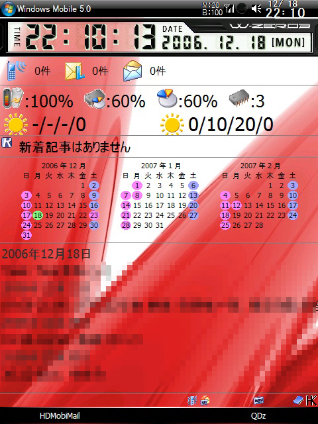The width and height of the screenshot is (318, 424).
Task: Tap the '新着記事はありません' news line
Action: [x=75, y=147]
